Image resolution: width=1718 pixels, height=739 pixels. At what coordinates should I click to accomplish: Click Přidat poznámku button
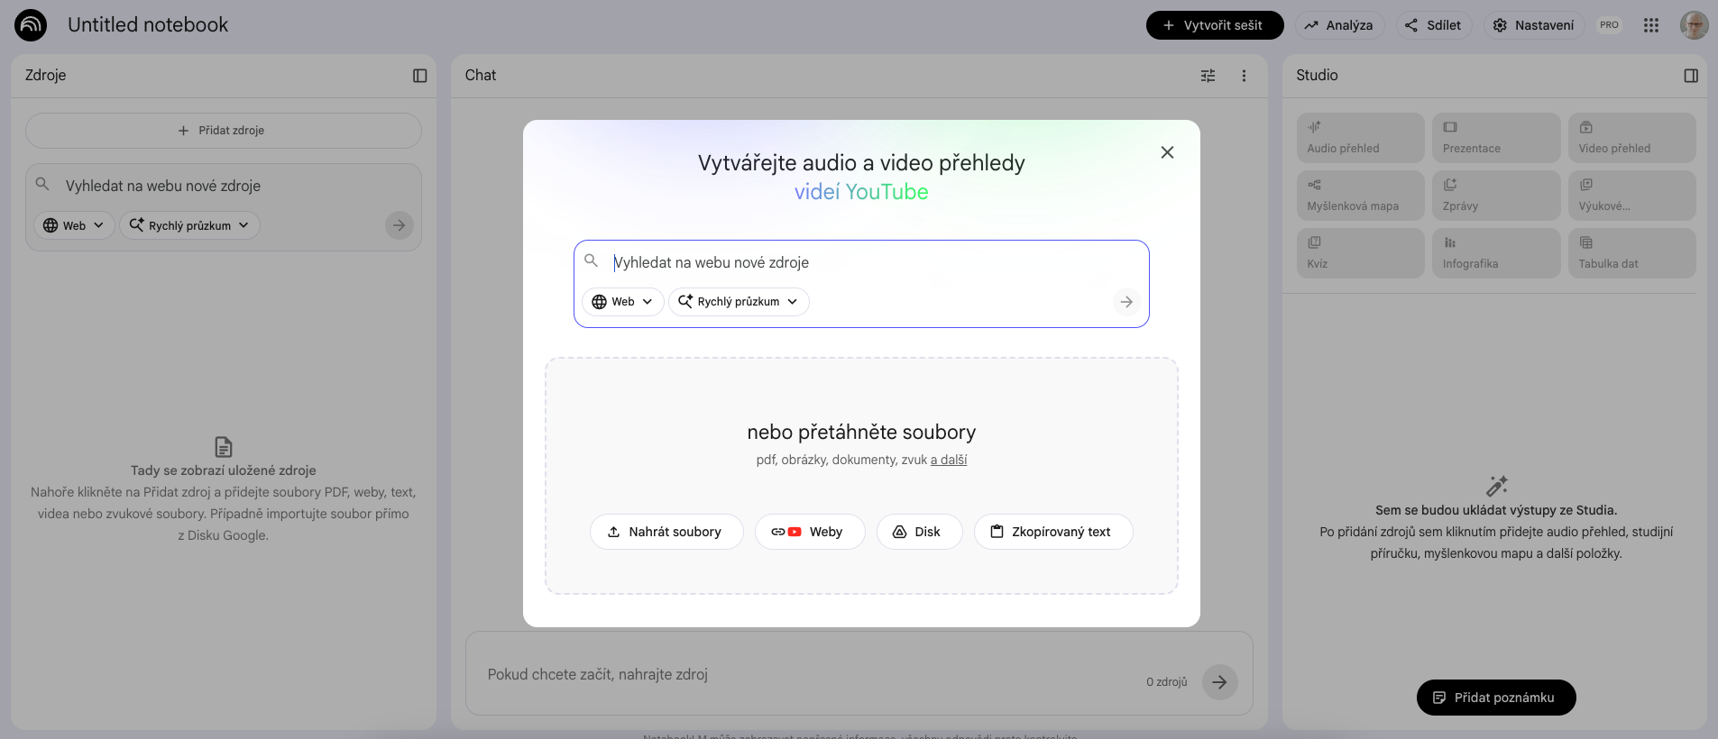[x=1496, y=698]
